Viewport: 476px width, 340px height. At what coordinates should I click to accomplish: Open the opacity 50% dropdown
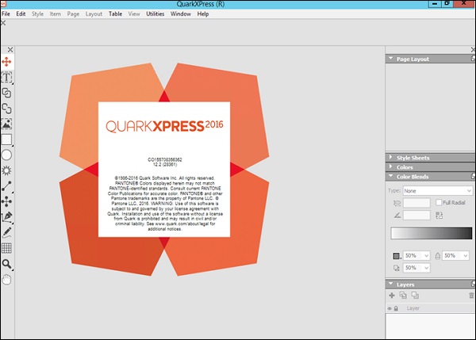pyautogui.click(x=456, y=256)
